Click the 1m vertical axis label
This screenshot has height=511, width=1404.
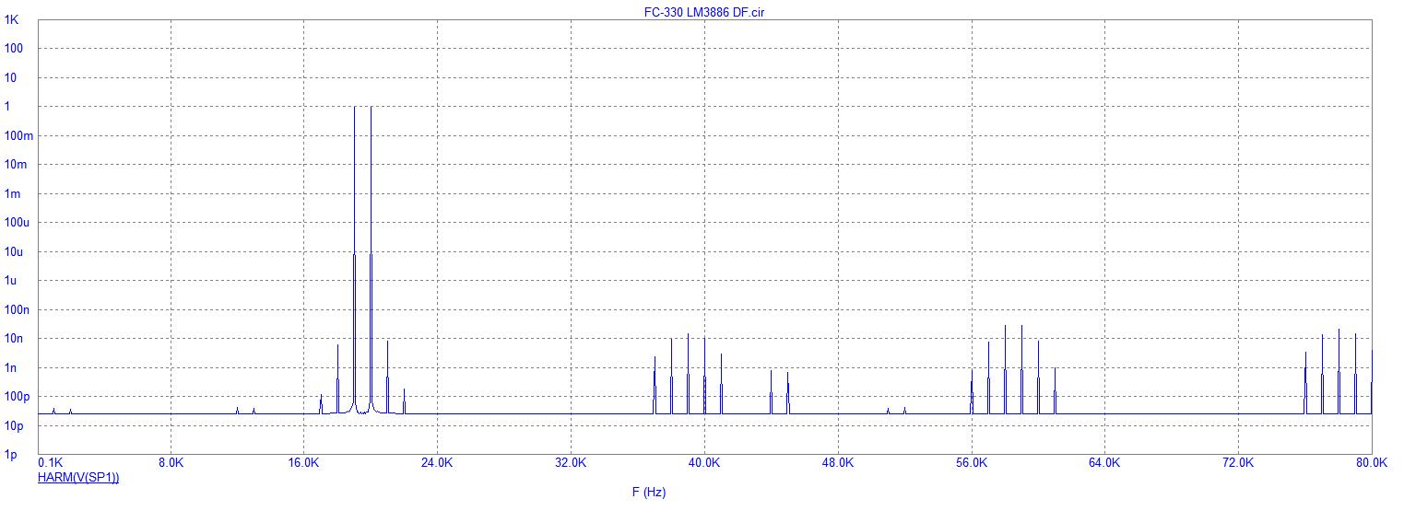pyautogui.click(x=13, y=193)
